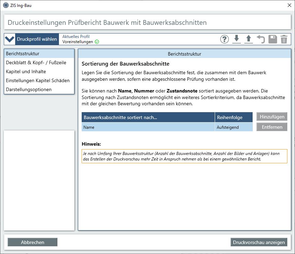Open the Druckprofil wählen dropdown

[x=37, y=39]
